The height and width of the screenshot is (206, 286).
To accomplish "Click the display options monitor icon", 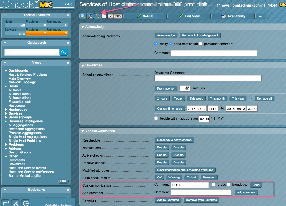I will point(90,16).
